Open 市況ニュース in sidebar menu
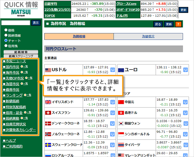The height and width of the screenshot is (157, 194). click(14, 61)
